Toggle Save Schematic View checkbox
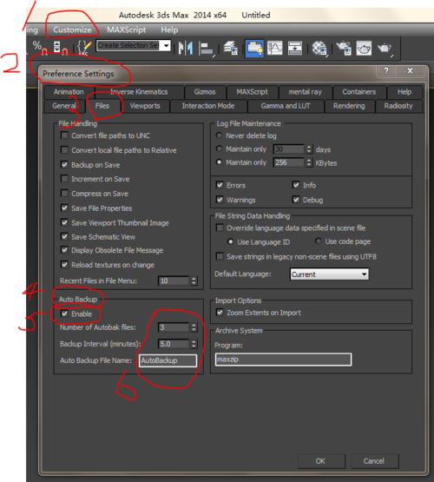434x482 pixels. point(64,237)
